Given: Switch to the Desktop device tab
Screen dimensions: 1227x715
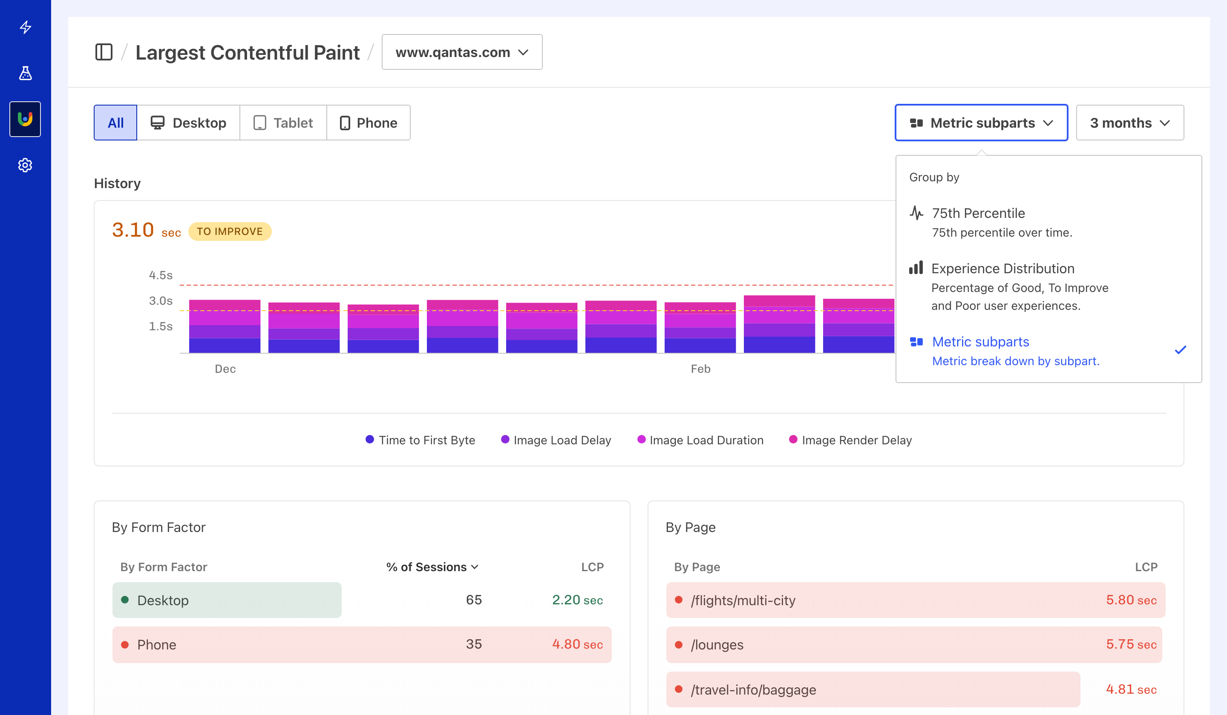Looking at the screenshot, I should point(188,123).
